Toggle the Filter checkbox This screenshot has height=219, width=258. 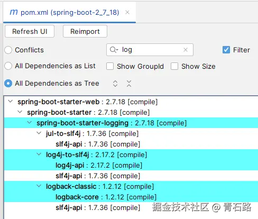[226, 50]
